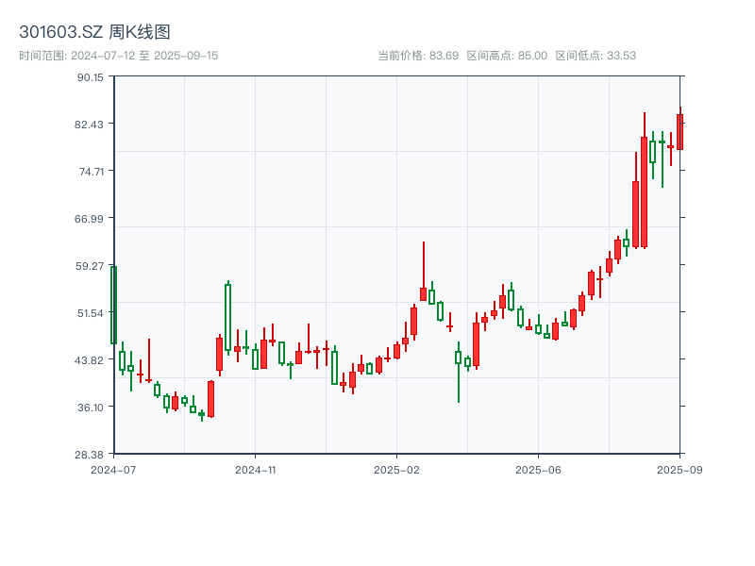Screen dimensions: 755x566
Task: Click the date range label 时间范围
Action: (x=41, y=55)
